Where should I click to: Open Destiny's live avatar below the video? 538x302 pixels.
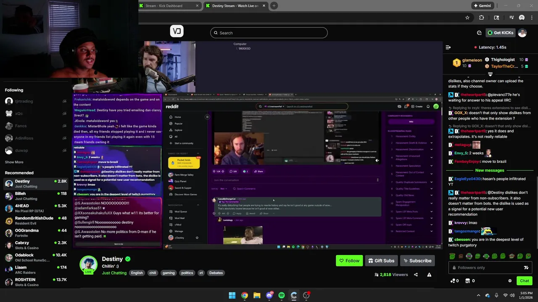tap(89, 265)
